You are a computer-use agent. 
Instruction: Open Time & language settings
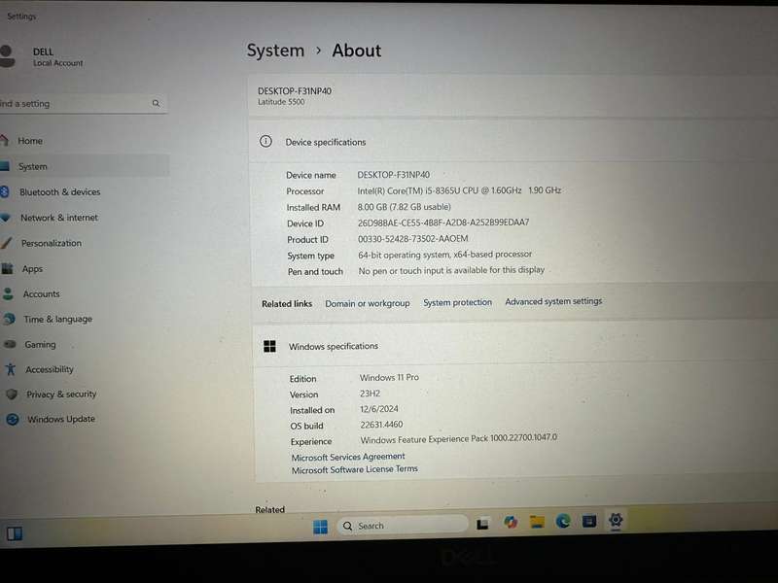[57, 320]
